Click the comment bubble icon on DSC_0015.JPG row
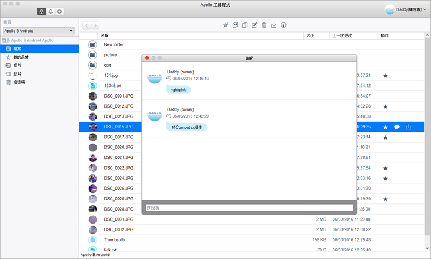 pyautogui.click(x=397, y=127)
